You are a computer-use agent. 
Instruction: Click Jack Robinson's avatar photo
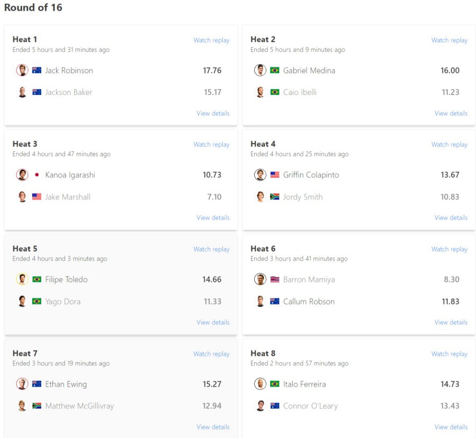click(x=22, y=70)
